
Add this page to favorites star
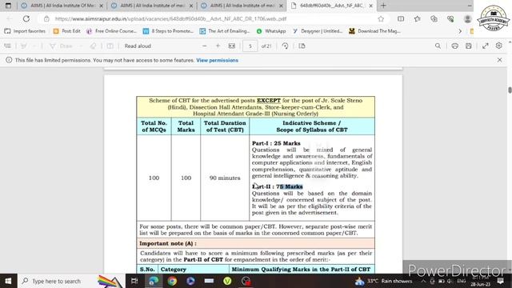[381, 19]
